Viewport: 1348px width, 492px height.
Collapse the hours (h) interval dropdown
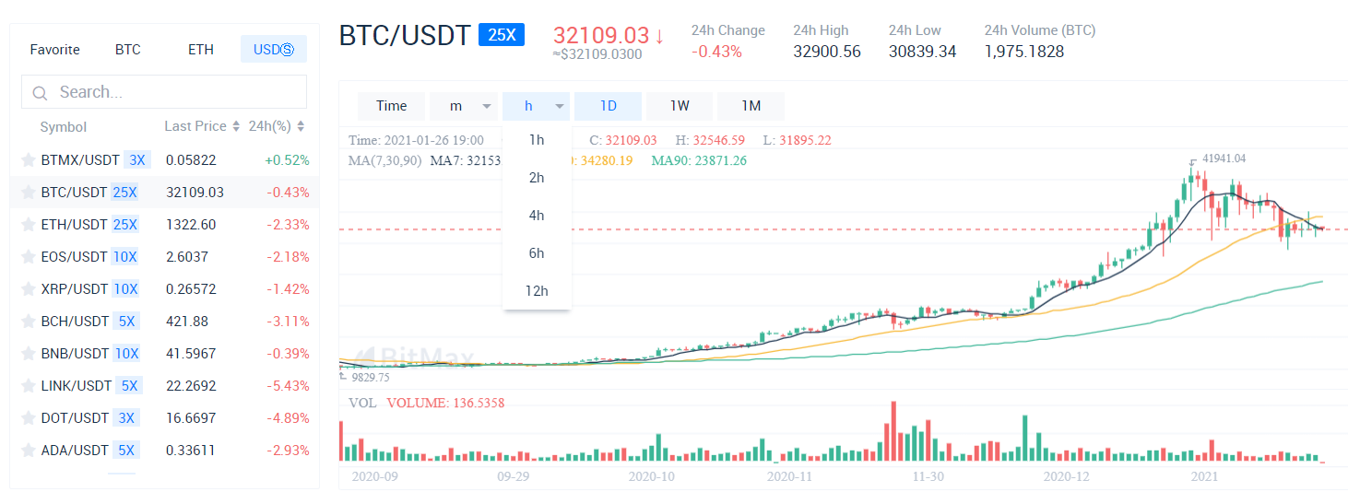tap(537, 106)
